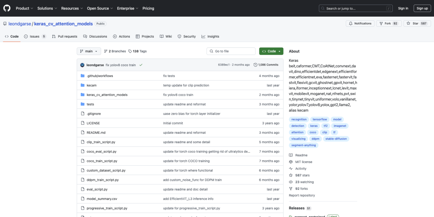Expand the Solutions menu
The height and width of the screenshot is (217, 434).
coord(47,8)
